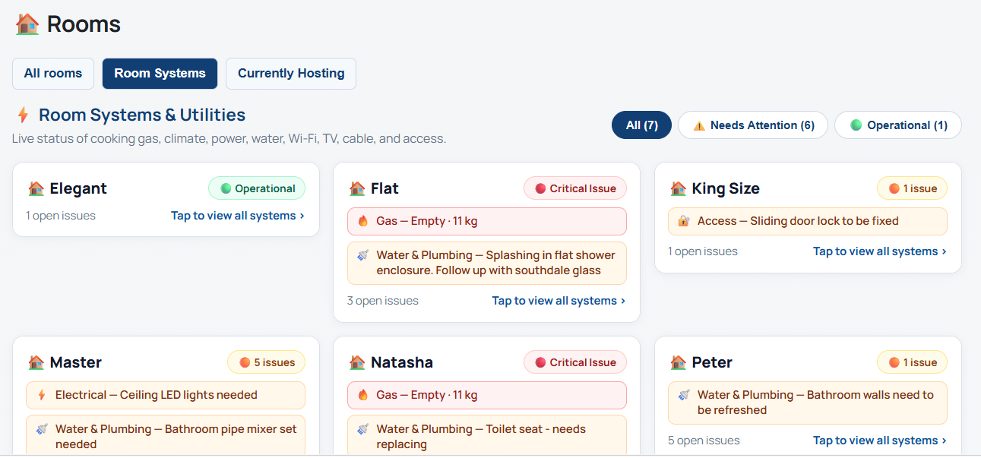
Task: Open Natasha's Gas — Empty · 11 kg alert
Action: click(x=487, y=395)
